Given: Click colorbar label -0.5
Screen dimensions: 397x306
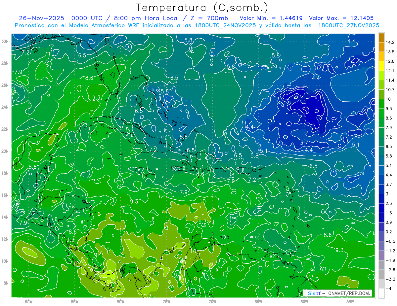Looking at the screenshot, I should click(x=390, y=241).
